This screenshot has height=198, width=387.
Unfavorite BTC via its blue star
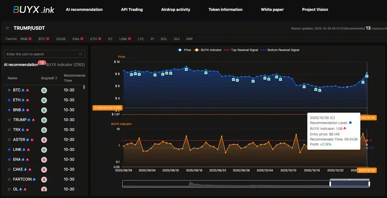[x=9, y=90]
